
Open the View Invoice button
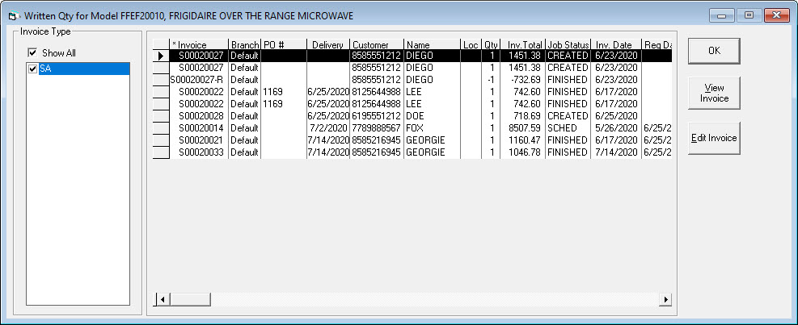[714, 93]
